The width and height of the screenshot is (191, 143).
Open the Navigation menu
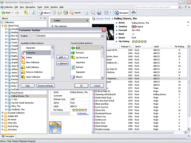pos(31,7)
